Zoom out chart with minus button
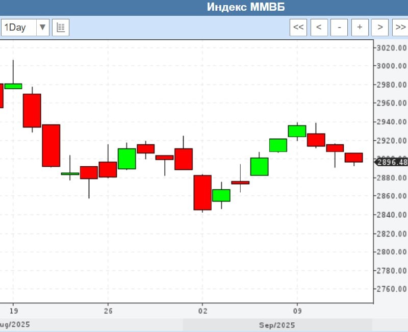Screen dimensions: 408x332 (x=339, y=28)
